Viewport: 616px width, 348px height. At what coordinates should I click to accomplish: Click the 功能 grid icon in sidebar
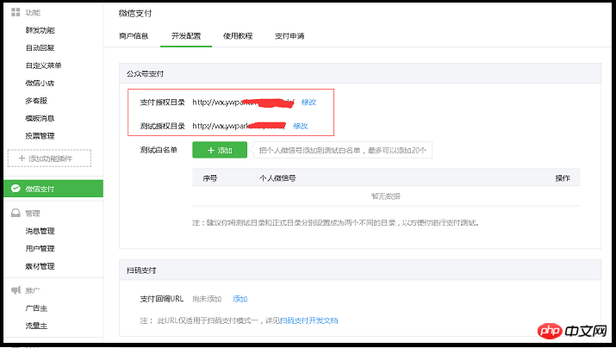16,12
